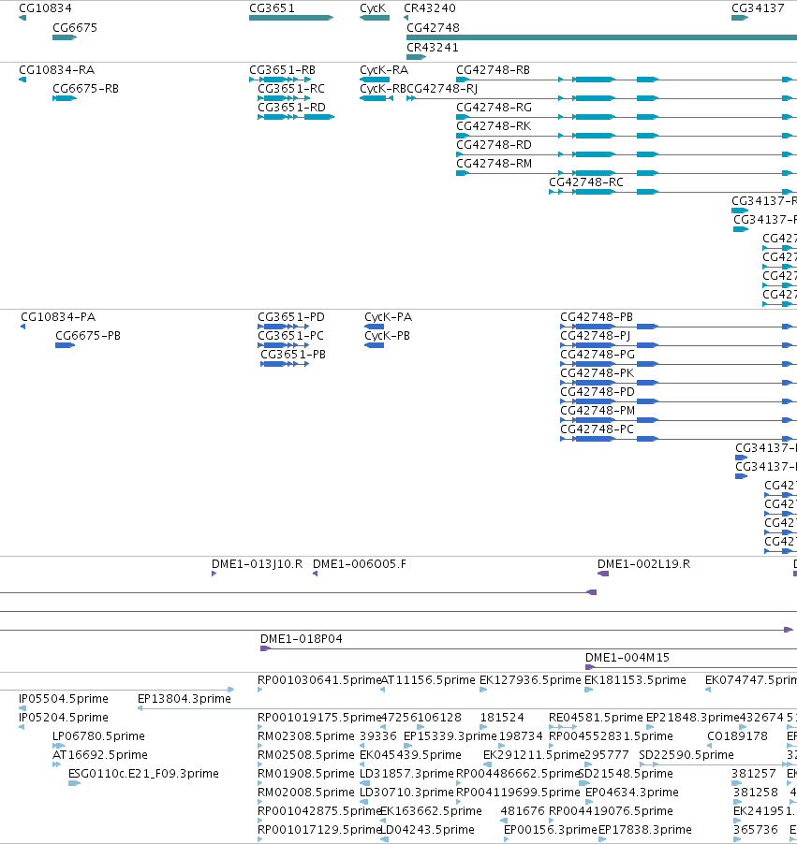Viewport: 797px width, 844px height.
Task: Select EST RM02308.5prime
Action: [306, 735]
